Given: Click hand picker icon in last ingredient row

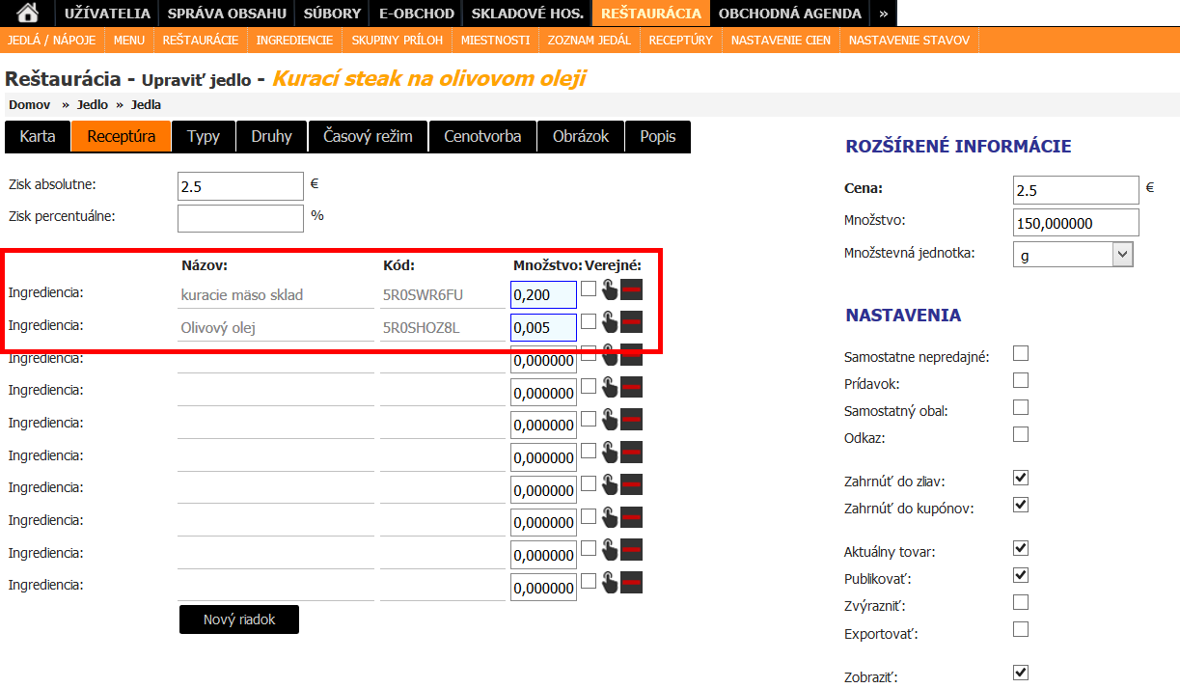Looking at the screenshot, I should [x=608, y=582].
